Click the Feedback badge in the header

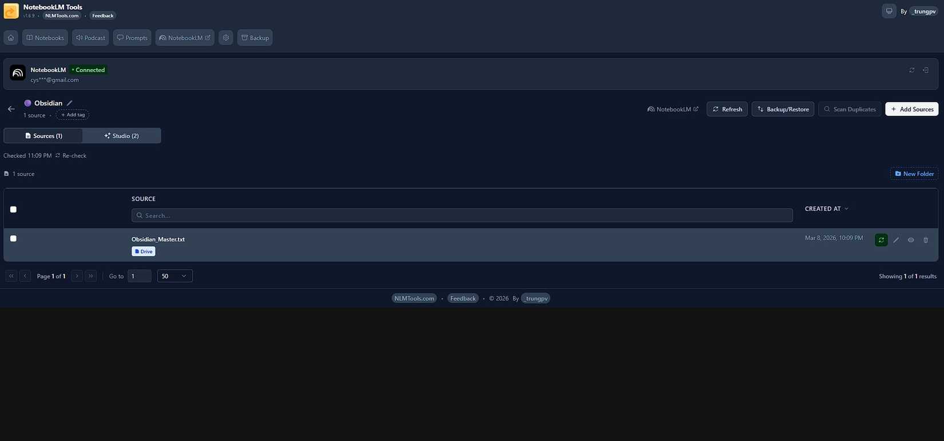[103, 15]
